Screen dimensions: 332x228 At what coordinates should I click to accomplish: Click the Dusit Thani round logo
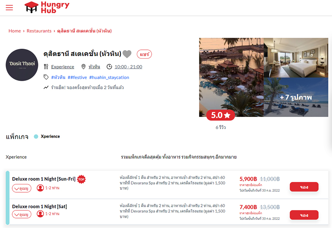22,65
